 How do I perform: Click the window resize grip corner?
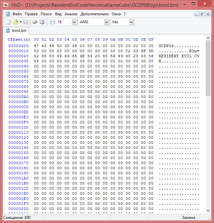click(x=210, y=219)
